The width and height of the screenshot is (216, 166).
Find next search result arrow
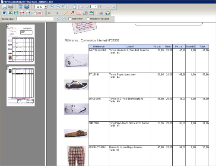click(x=64, y=19)
